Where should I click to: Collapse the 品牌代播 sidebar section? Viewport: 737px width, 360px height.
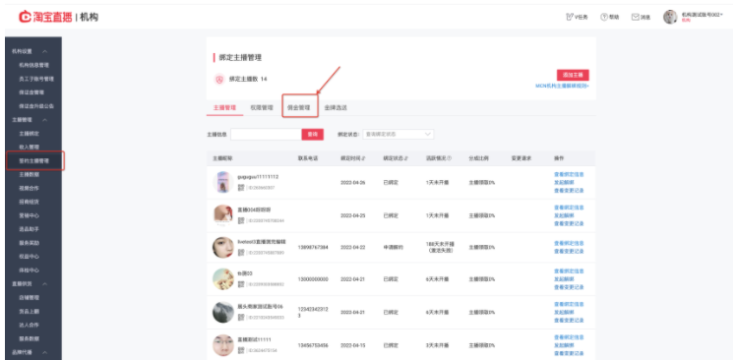click(44, 352)
